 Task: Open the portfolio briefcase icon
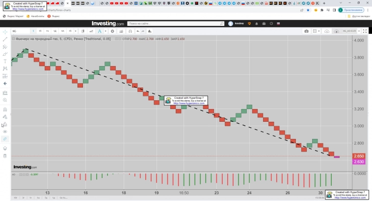tap(264, 23)
